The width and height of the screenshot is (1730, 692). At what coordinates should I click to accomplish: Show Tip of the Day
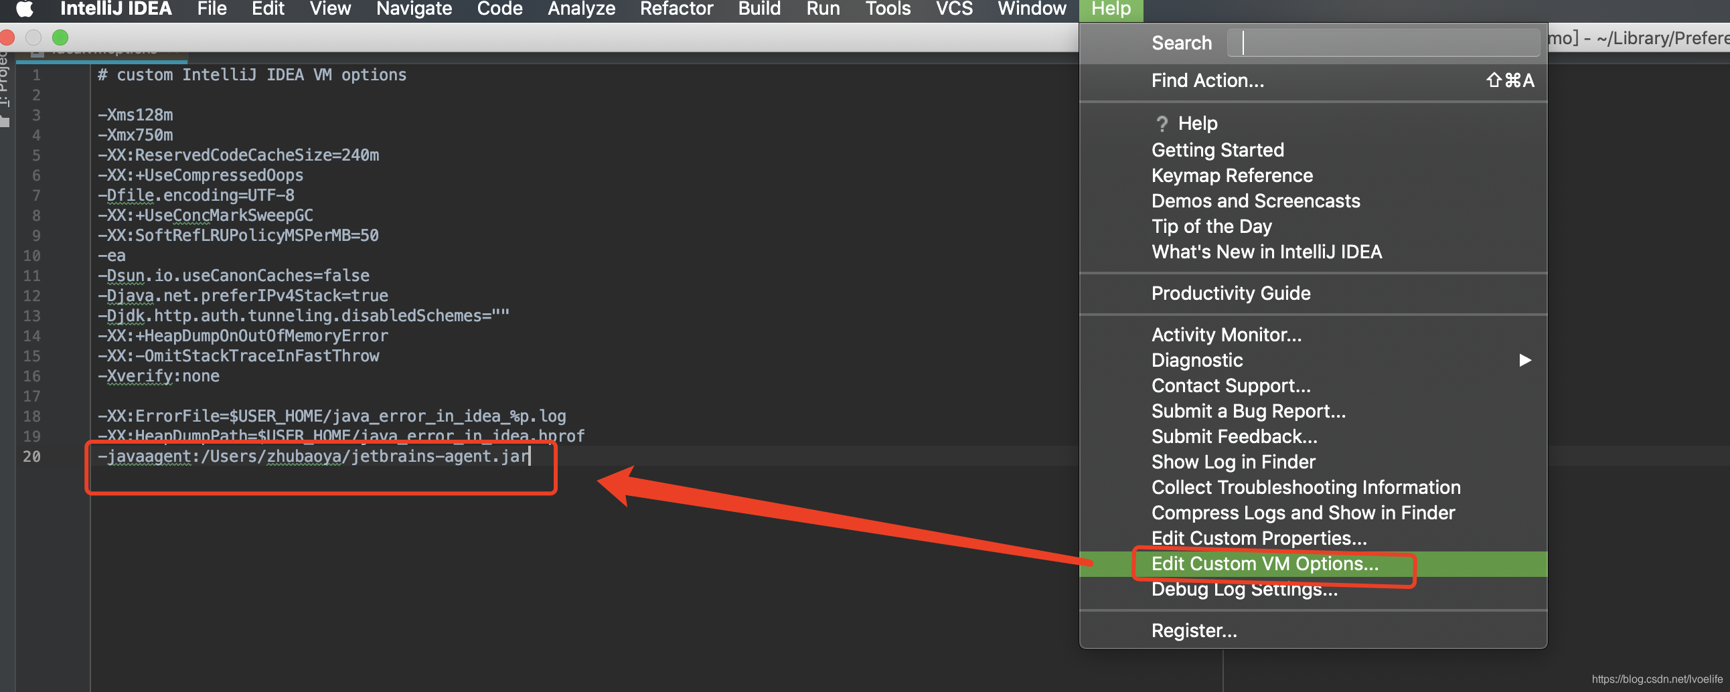[1313, 226]
